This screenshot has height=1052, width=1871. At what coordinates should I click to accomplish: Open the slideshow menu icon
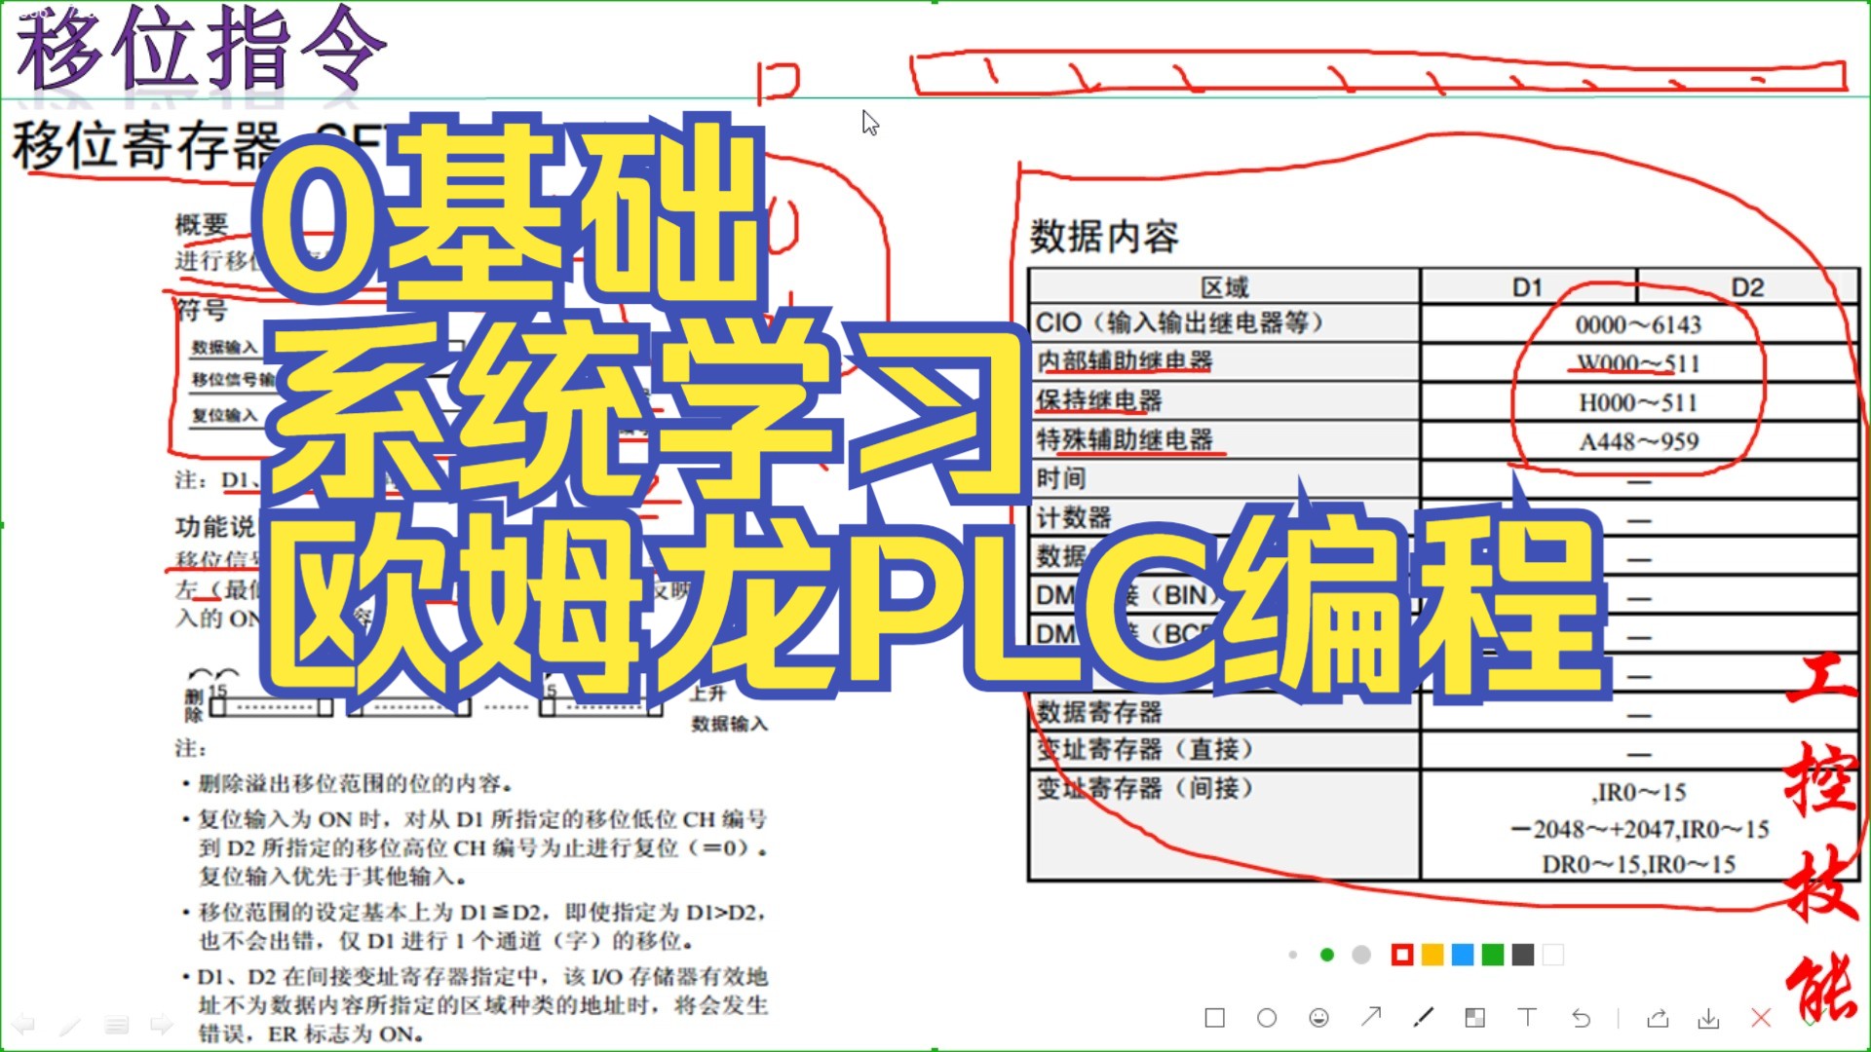click(117, 1025)
